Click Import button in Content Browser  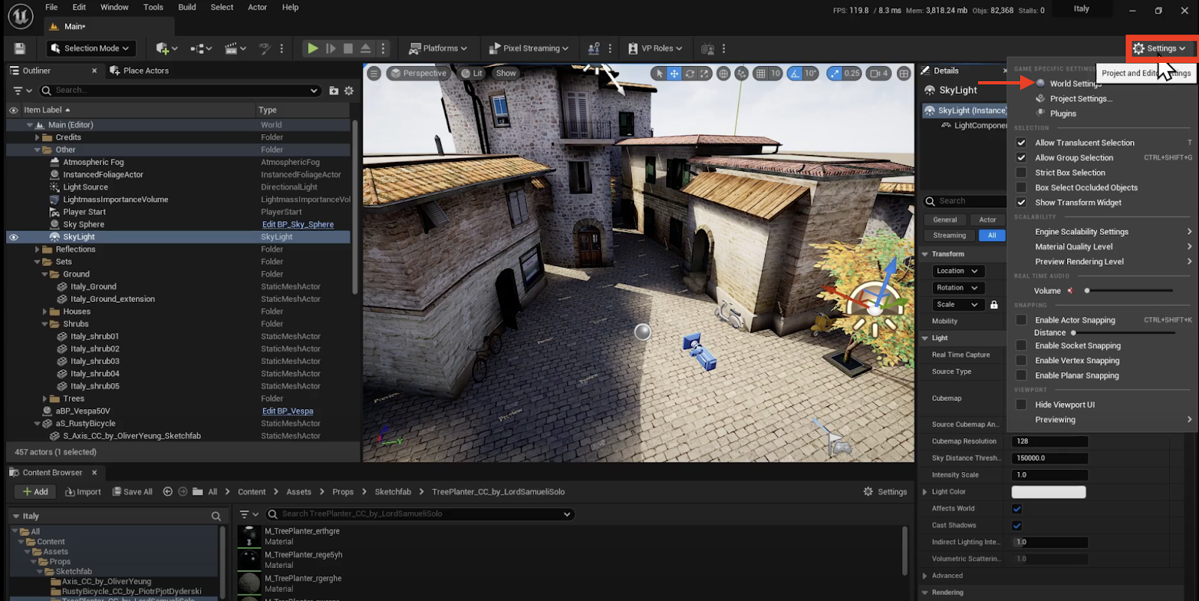[83, 492]
